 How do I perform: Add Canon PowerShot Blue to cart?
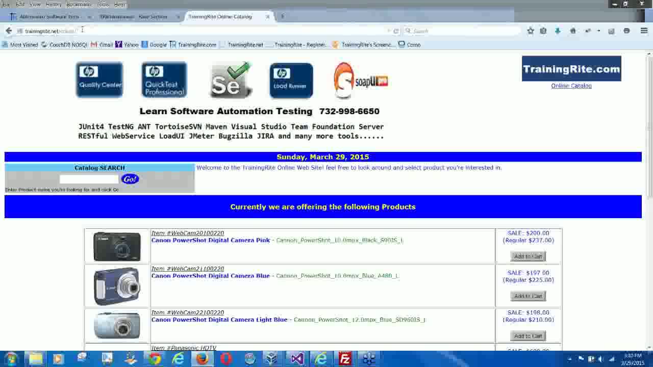pyautogui.click(x=528, y=296)
